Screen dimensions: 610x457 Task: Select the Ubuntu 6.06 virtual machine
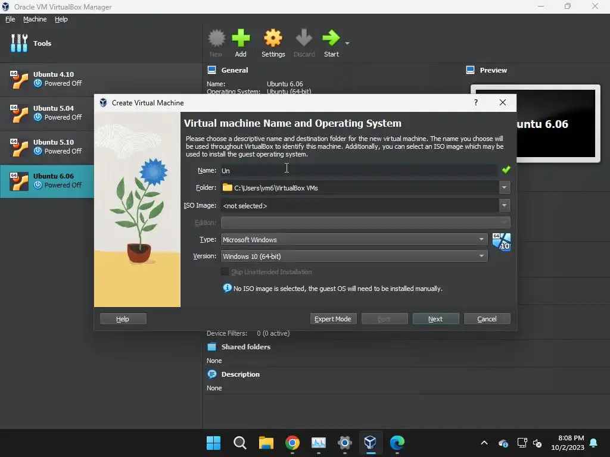click(x=46, y=181)
